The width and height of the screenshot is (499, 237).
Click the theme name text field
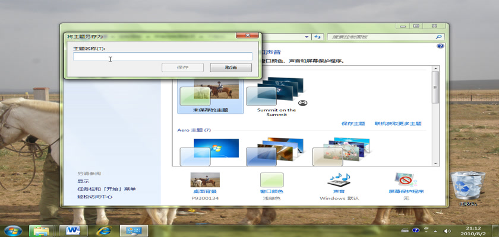coord(162,57)
